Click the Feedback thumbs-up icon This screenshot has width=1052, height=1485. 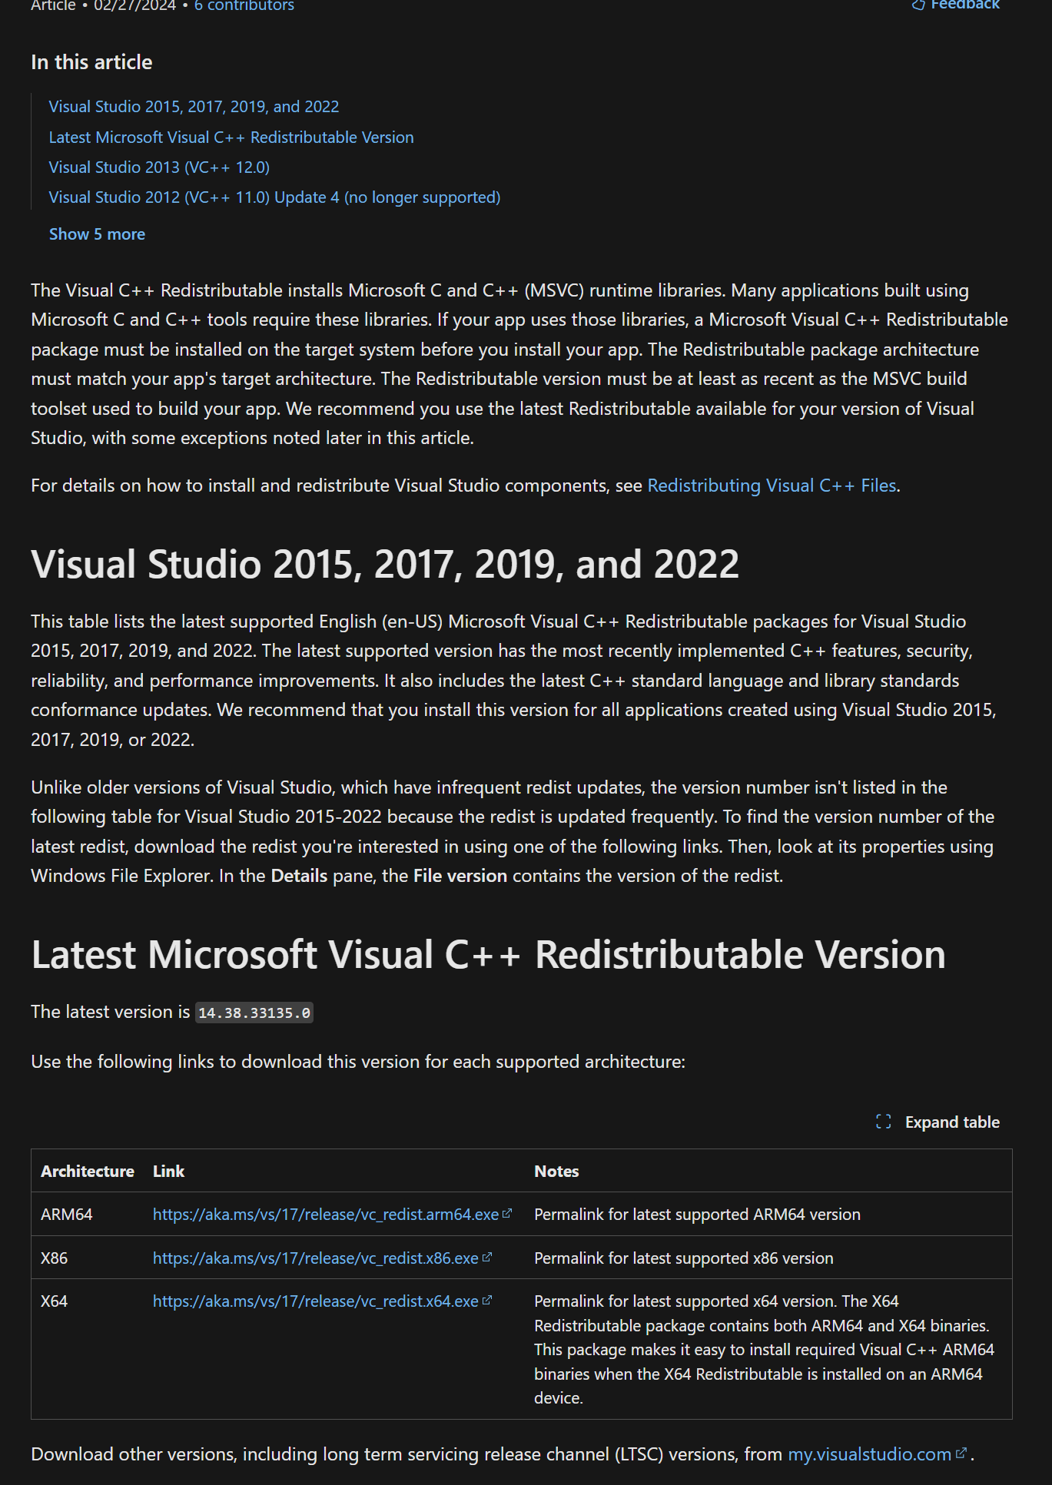pyautogui.click(x=918, y=5)
